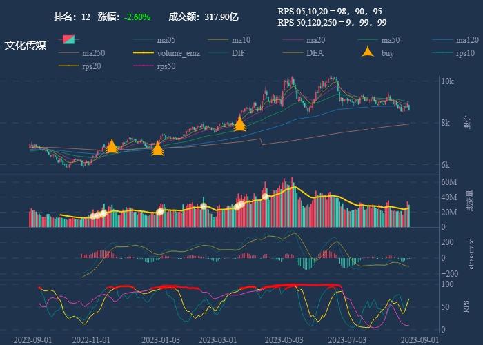Hide the DIF series
Screen dimensions: 483x345
[x=227, y=53]
